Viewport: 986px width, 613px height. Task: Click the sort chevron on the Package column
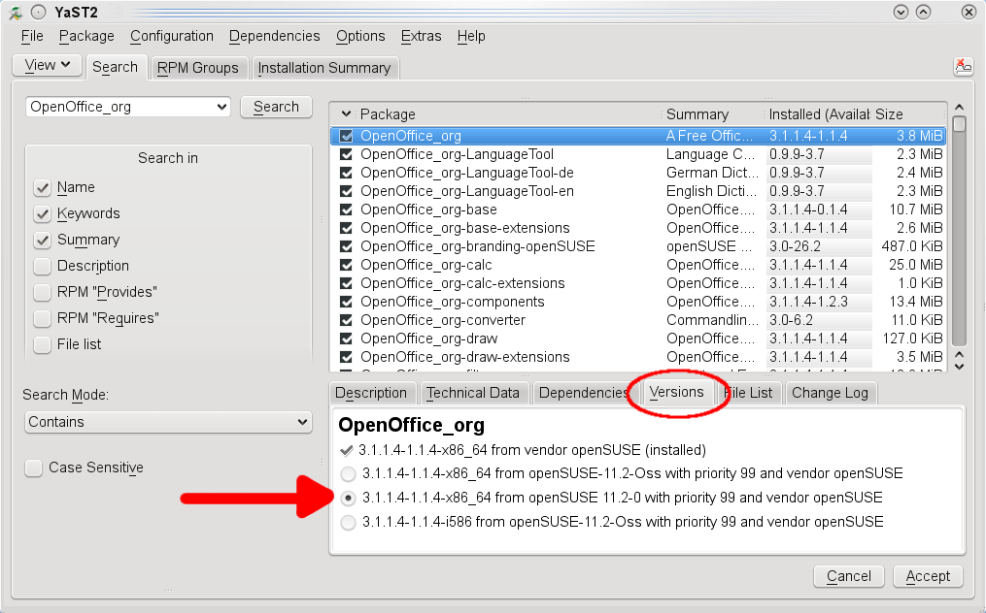pyautogui.click(x=348, y=113)
